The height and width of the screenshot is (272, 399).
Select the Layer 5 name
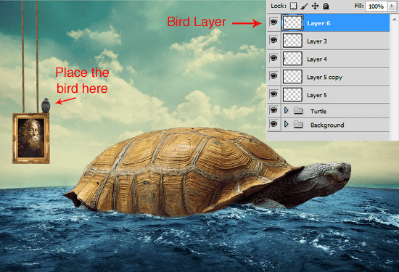(317, 95)
